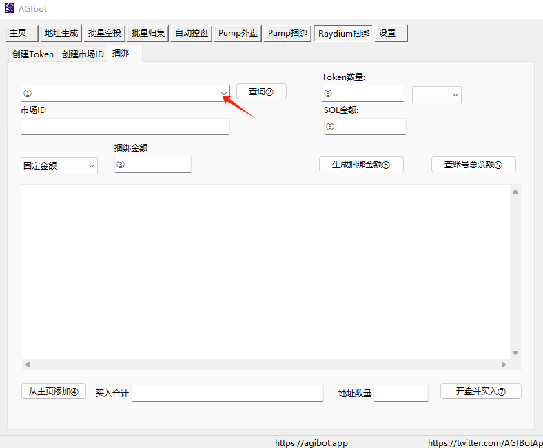The image size is (543, 448).
Task: Click the 地址数量 field
Action: [x=401, y=394]
